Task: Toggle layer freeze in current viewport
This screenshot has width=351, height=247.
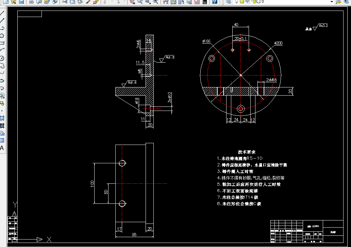Action: click(248, 2)
